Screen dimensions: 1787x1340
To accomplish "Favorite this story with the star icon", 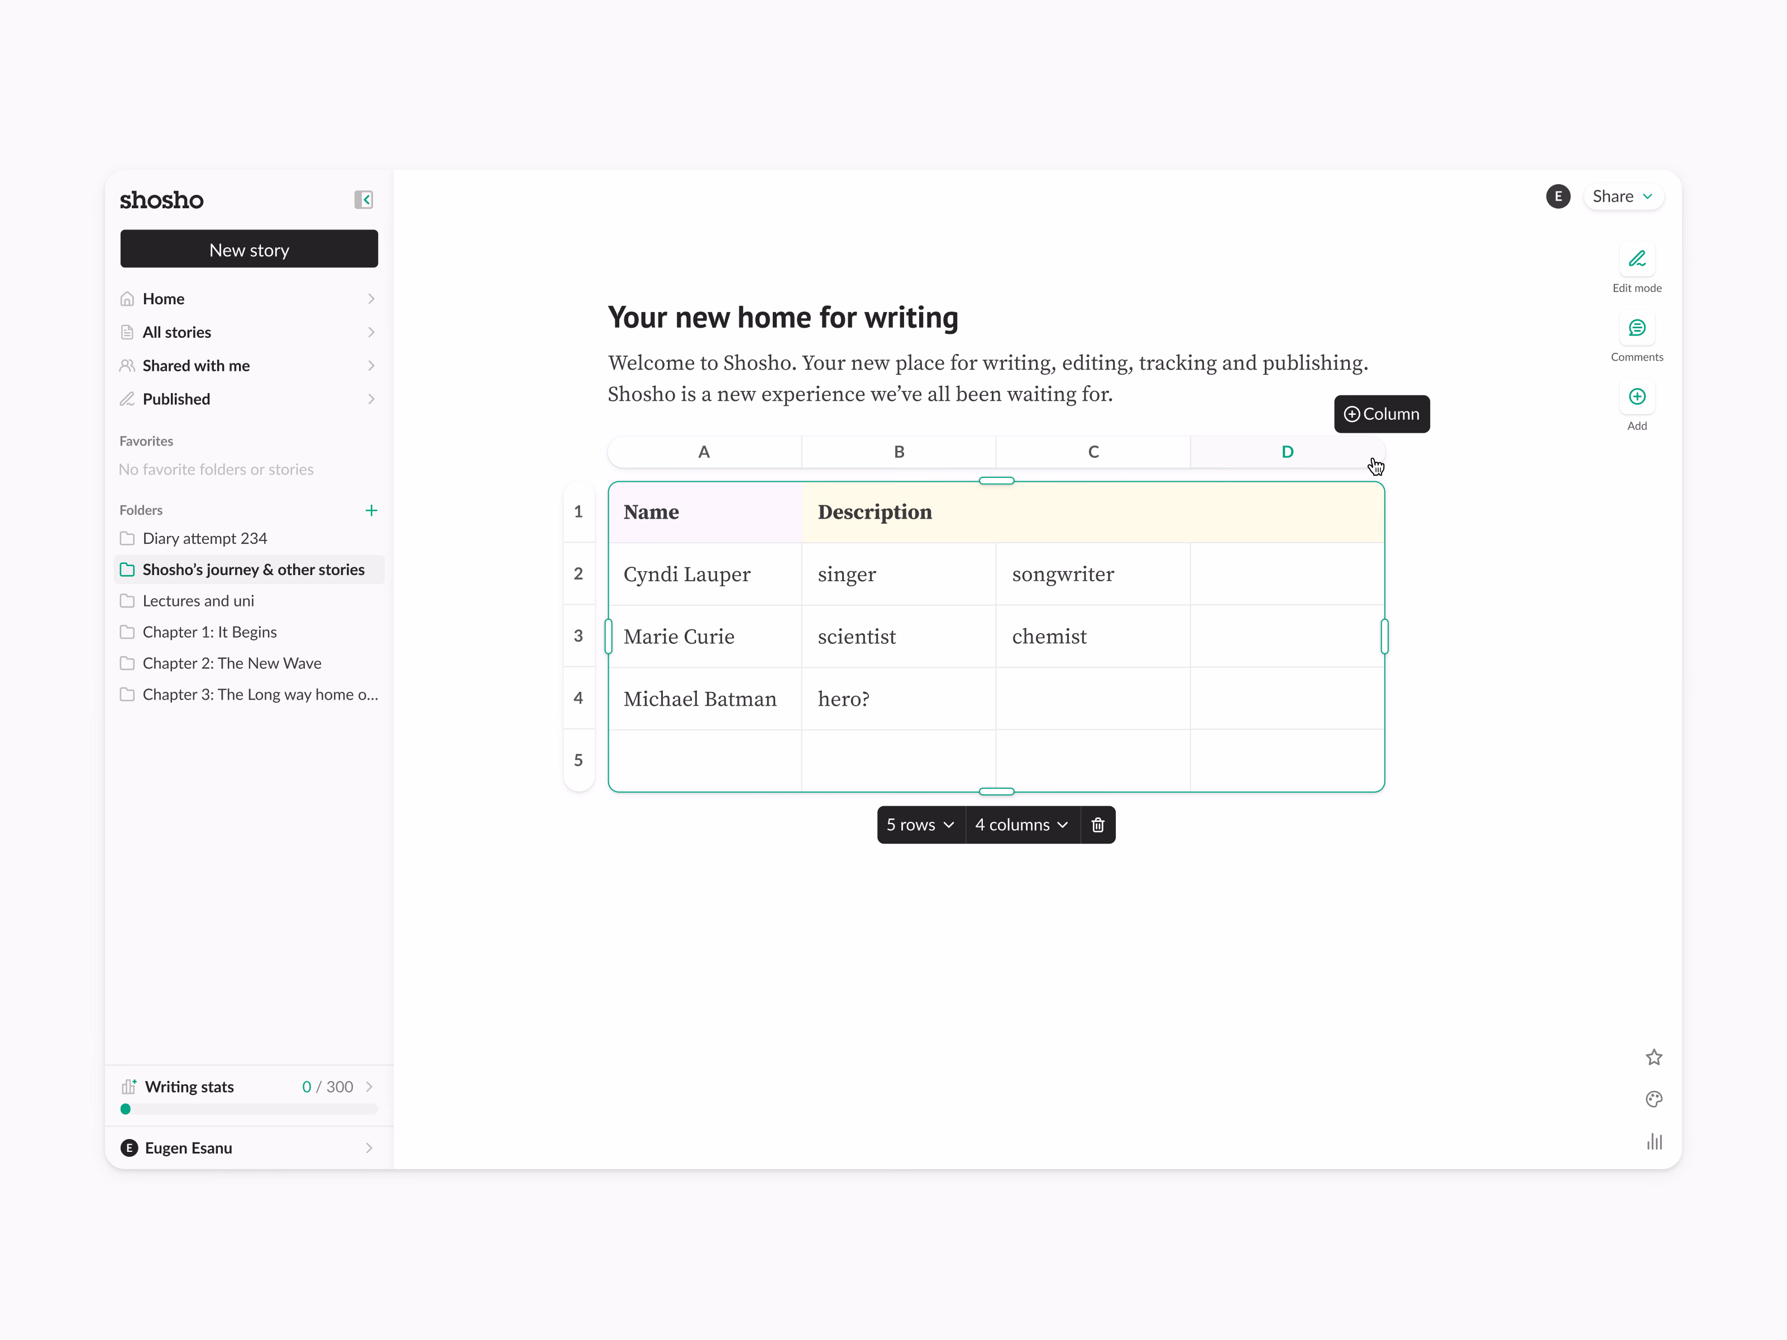I will tap(1654, 1057).
